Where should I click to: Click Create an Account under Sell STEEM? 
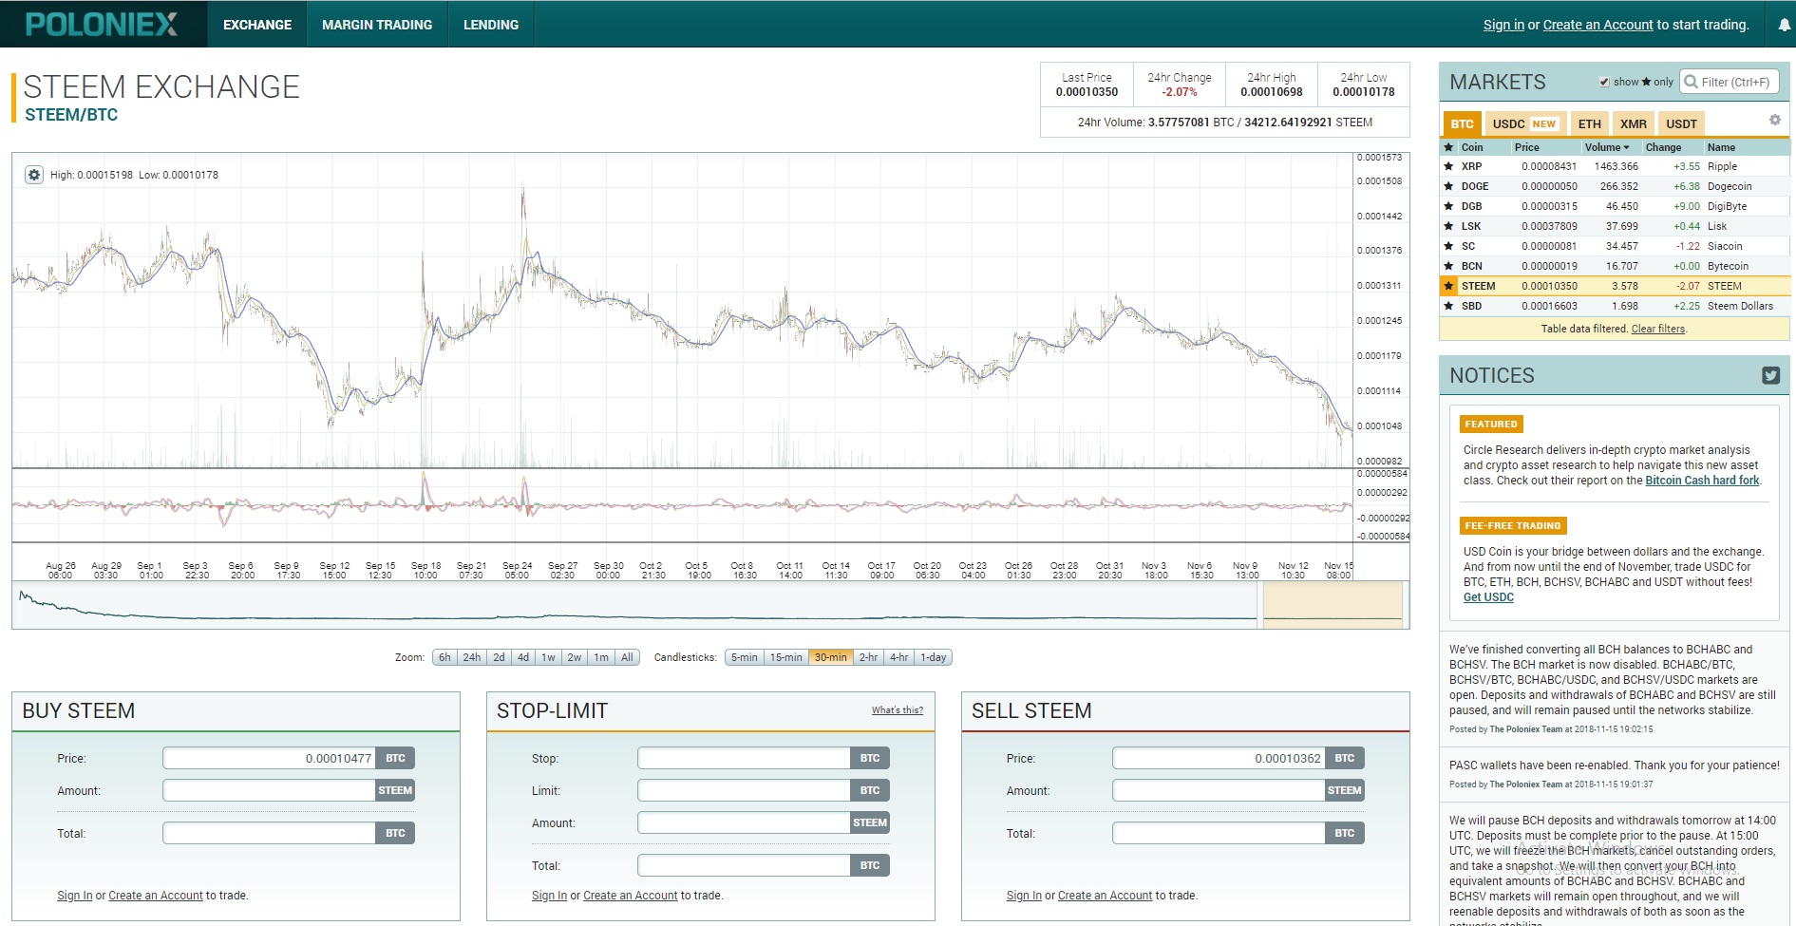coord(1105,896)
